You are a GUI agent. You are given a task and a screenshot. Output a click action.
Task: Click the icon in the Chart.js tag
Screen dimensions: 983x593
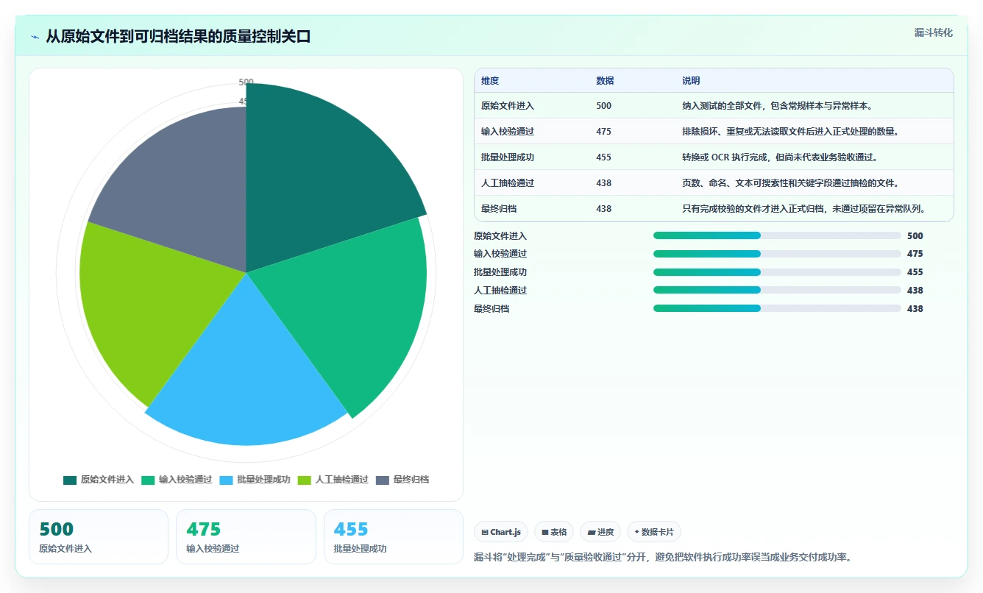click(x=485, y=532)
